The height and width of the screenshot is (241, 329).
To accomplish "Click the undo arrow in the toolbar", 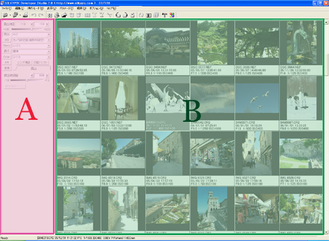I will [34, 15].
